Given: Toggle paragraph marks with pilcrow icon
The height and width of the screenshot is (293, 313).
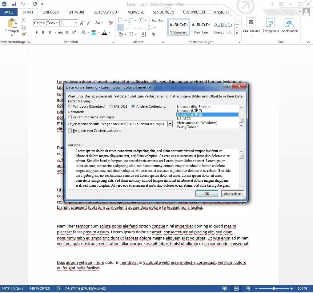Looking at the screenshot, I should click(x=153, y=34).
